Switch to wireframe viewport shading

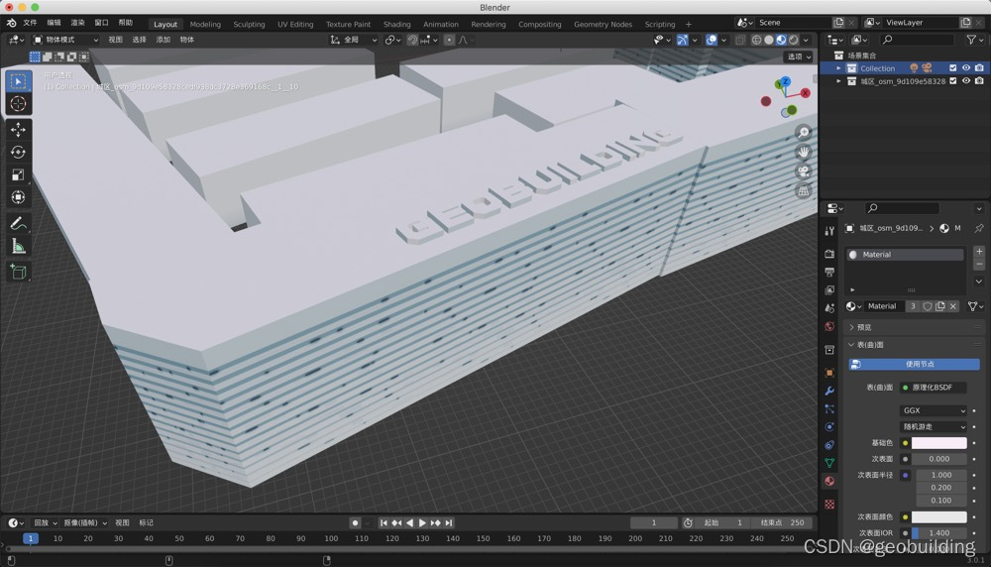pyautogui.click(x=756, y=40)
